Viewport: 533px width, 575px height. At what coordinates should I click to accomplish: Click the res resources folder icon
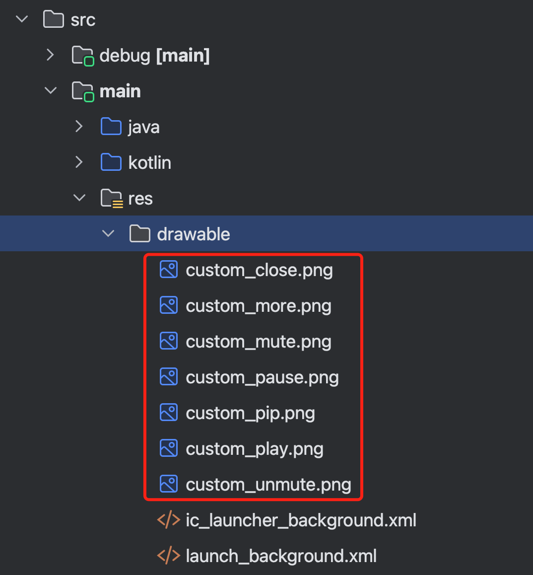click(112, 199)
